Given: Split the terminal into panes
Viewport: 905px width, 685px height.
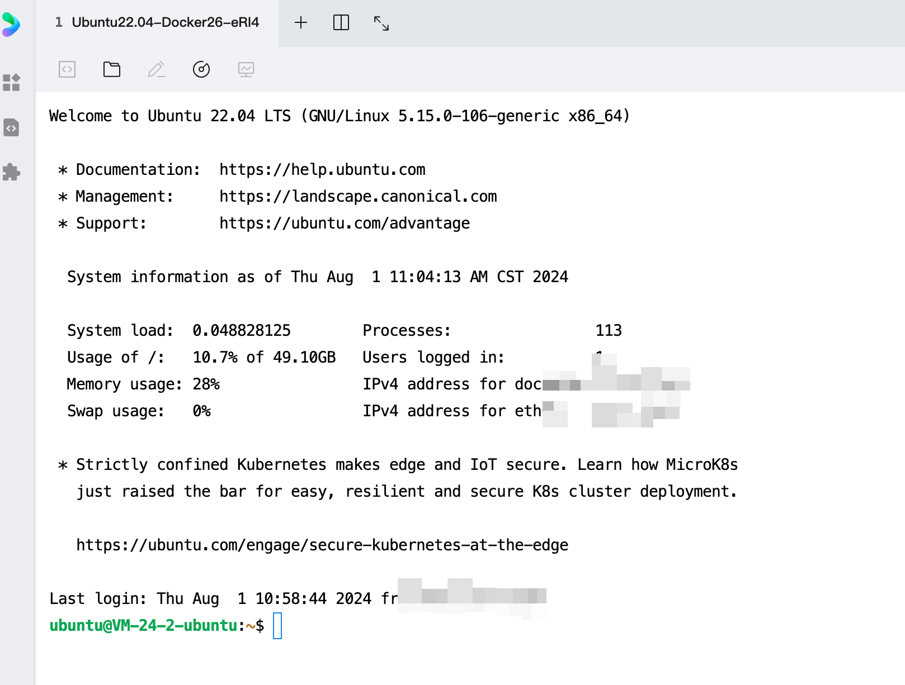Looking at the screenshot, I should click(x=341, y=22).
